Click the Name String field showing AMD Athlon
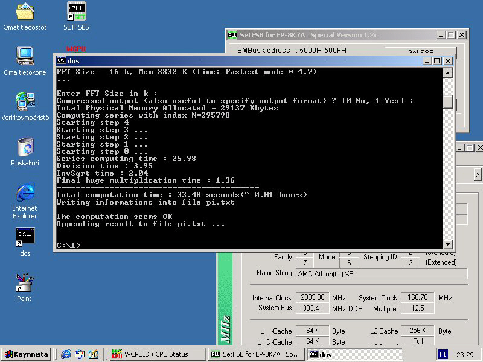The height and width of the screenshot is (362, 483). 381,273
